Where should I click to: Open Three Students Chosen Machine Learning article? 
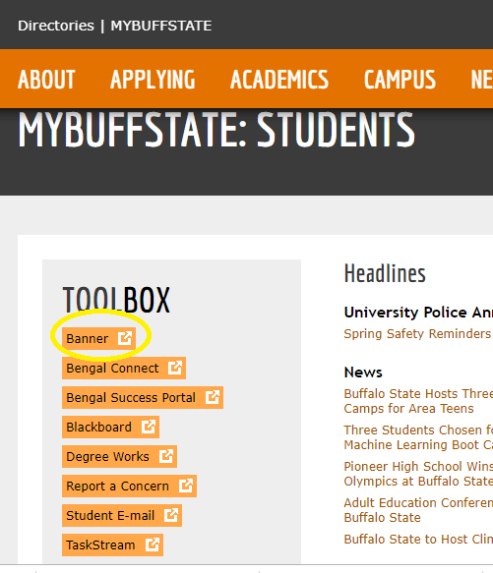point(418,437)
